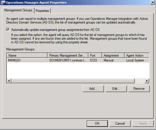156x130 pixels.
Task: Open Edit... for the selected management group
Action: point(116,89)
